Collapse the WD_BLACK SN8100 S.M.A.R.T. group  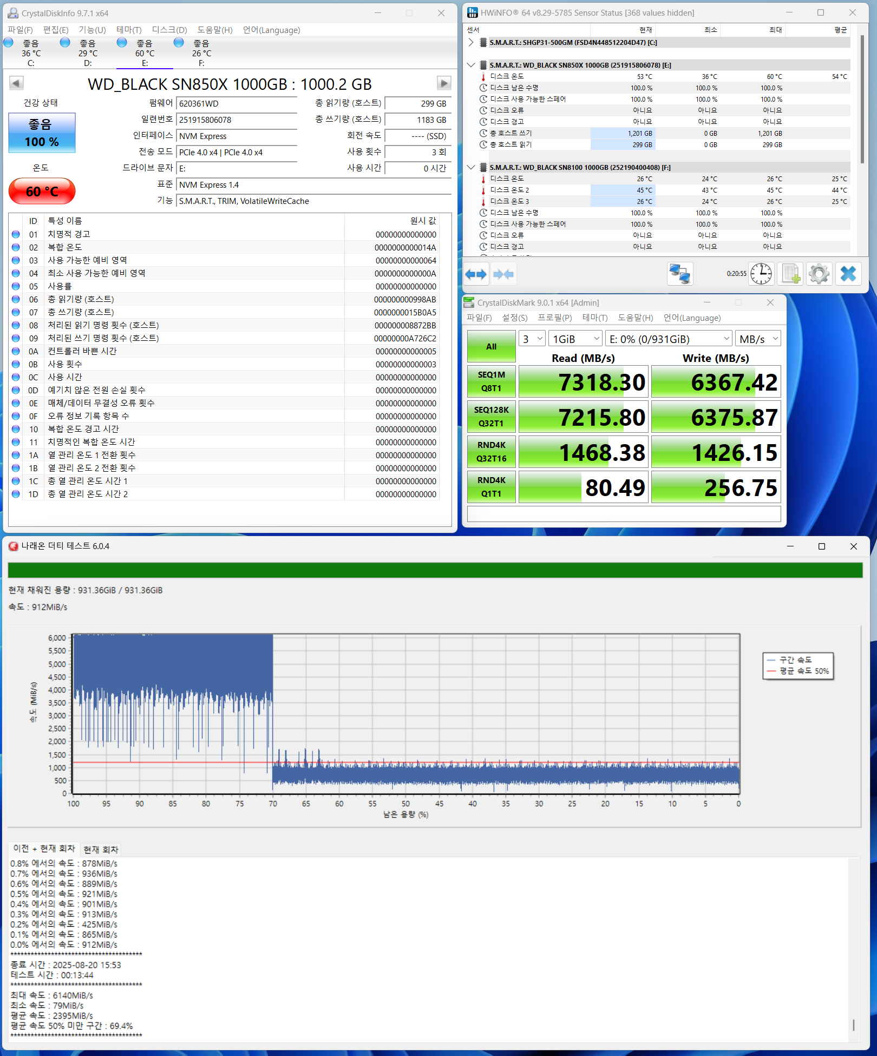pos(471,167)
